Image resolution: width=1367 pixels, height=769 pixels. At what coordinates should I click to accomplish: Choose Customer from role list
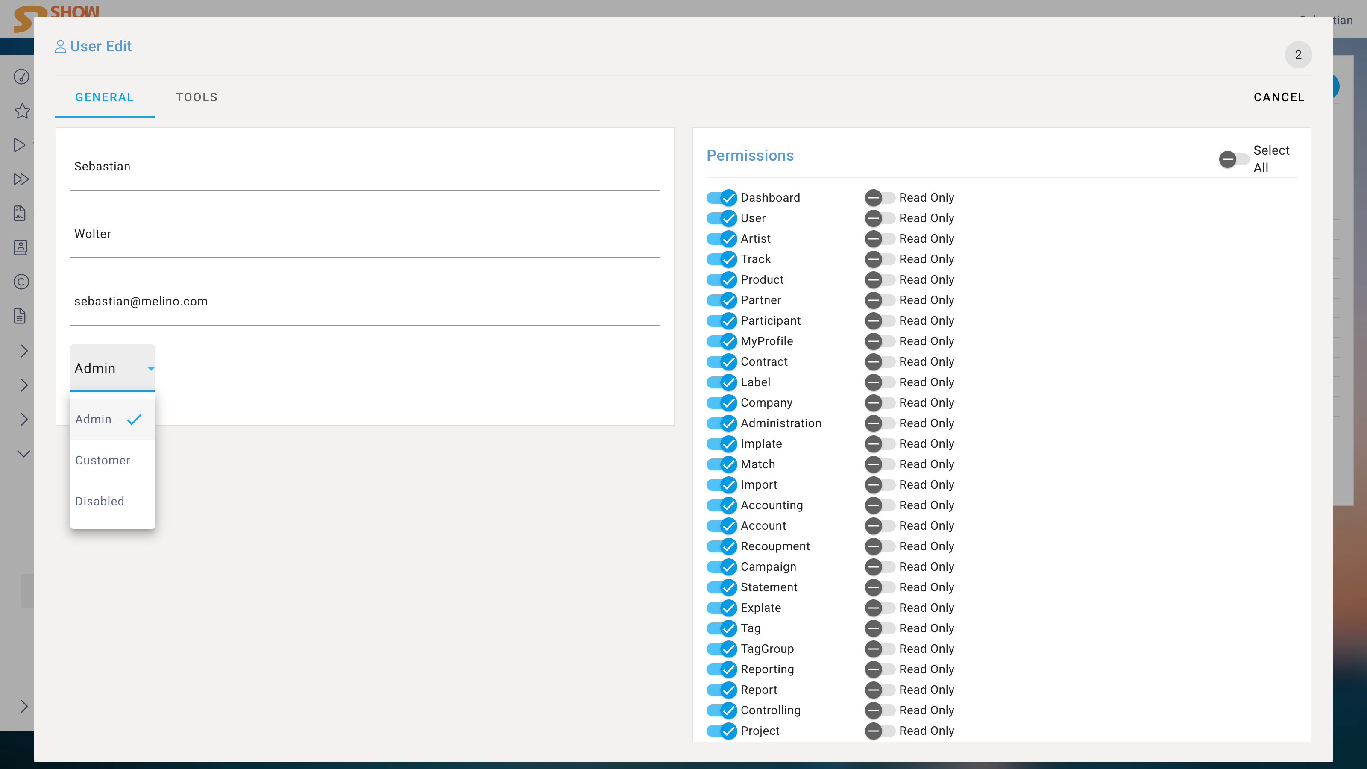click(103, 460)
